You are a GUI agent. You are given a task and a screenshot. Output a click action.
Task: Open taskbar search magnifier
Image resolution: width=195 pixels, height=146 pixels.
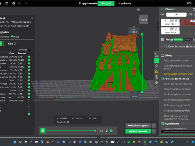pos(20,142)
